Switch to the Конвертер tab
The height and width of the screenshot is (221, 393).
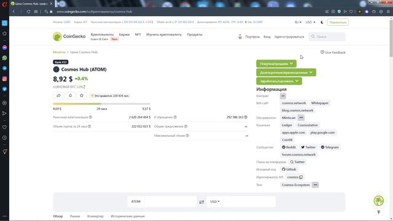tap(95, 216)
